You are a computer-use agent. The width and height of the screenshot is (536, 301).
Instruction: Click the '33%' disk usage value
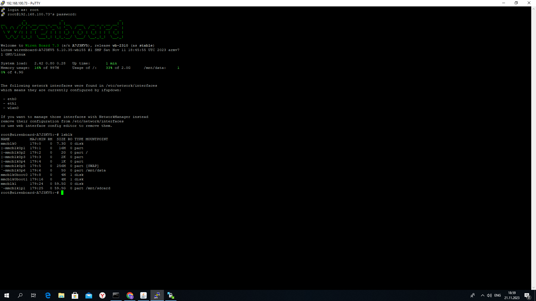tap(109, 68)
